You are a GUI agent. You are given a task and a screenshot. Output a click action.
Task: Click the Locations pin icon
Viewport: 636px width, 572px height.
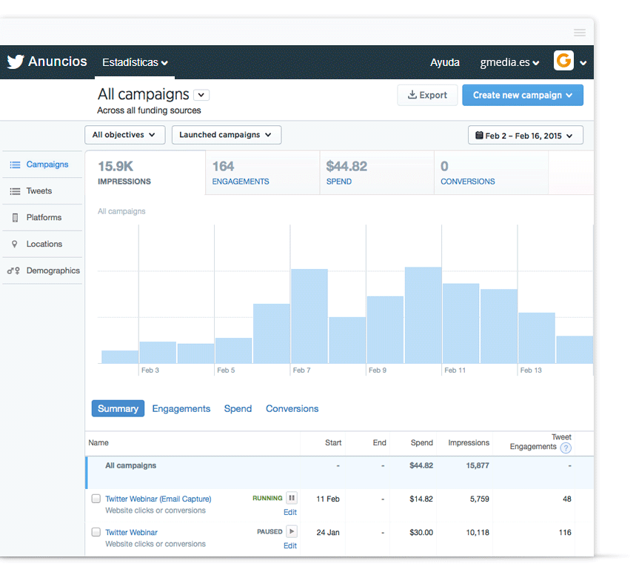pyautogui.click(x=15, y=244)
